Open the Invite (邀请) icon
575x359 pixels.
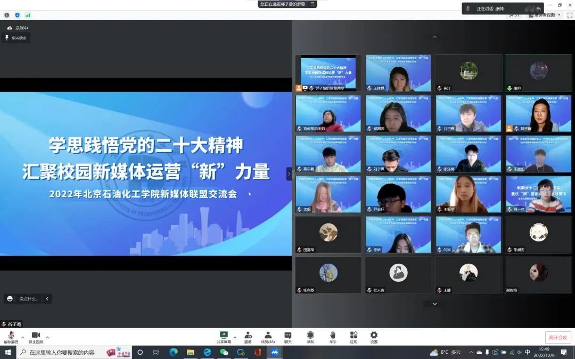click(248, 337)
